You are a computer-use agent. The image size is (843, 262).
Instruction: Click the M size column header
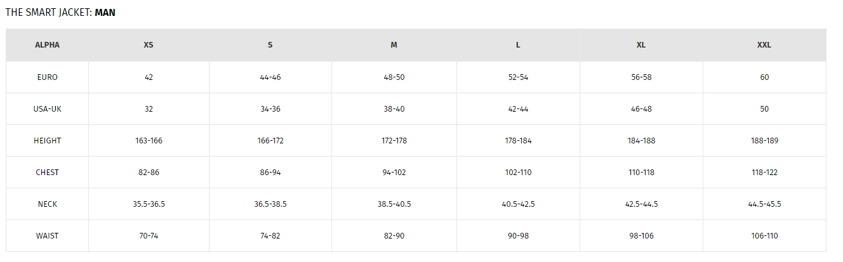click(394, 45)
